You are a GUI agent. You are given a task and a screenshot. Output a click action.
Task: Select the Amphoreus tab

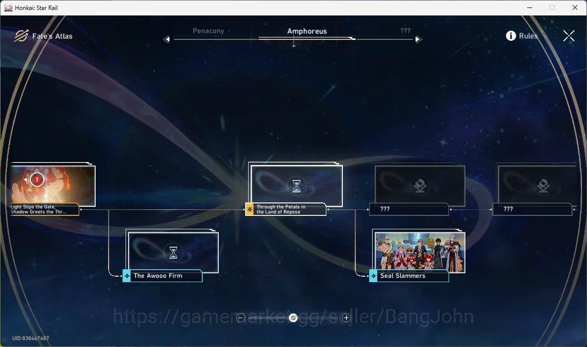[x=307, y=31]
